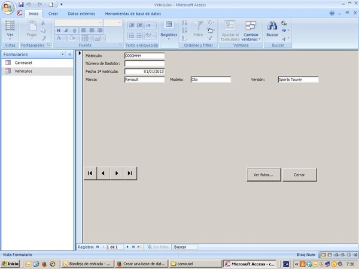Go to next record using form button
This screenshot has height=269, width=359.
click(x=117, y=173)
